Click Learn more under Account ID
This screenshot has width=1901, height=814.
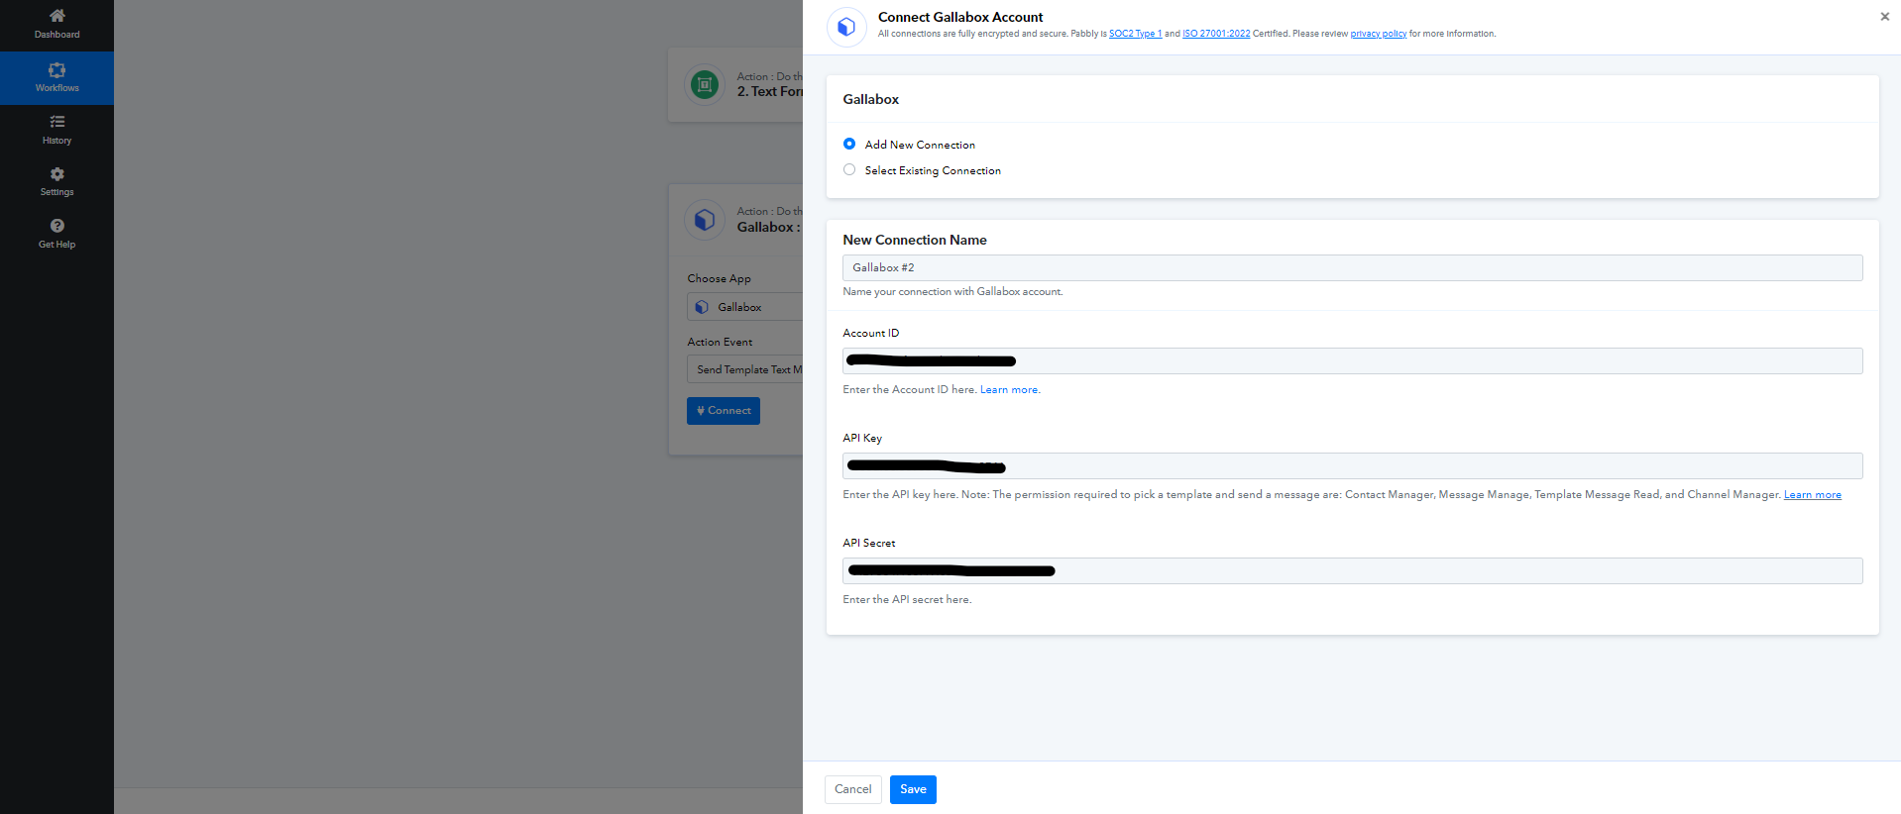coord(1010,390)
